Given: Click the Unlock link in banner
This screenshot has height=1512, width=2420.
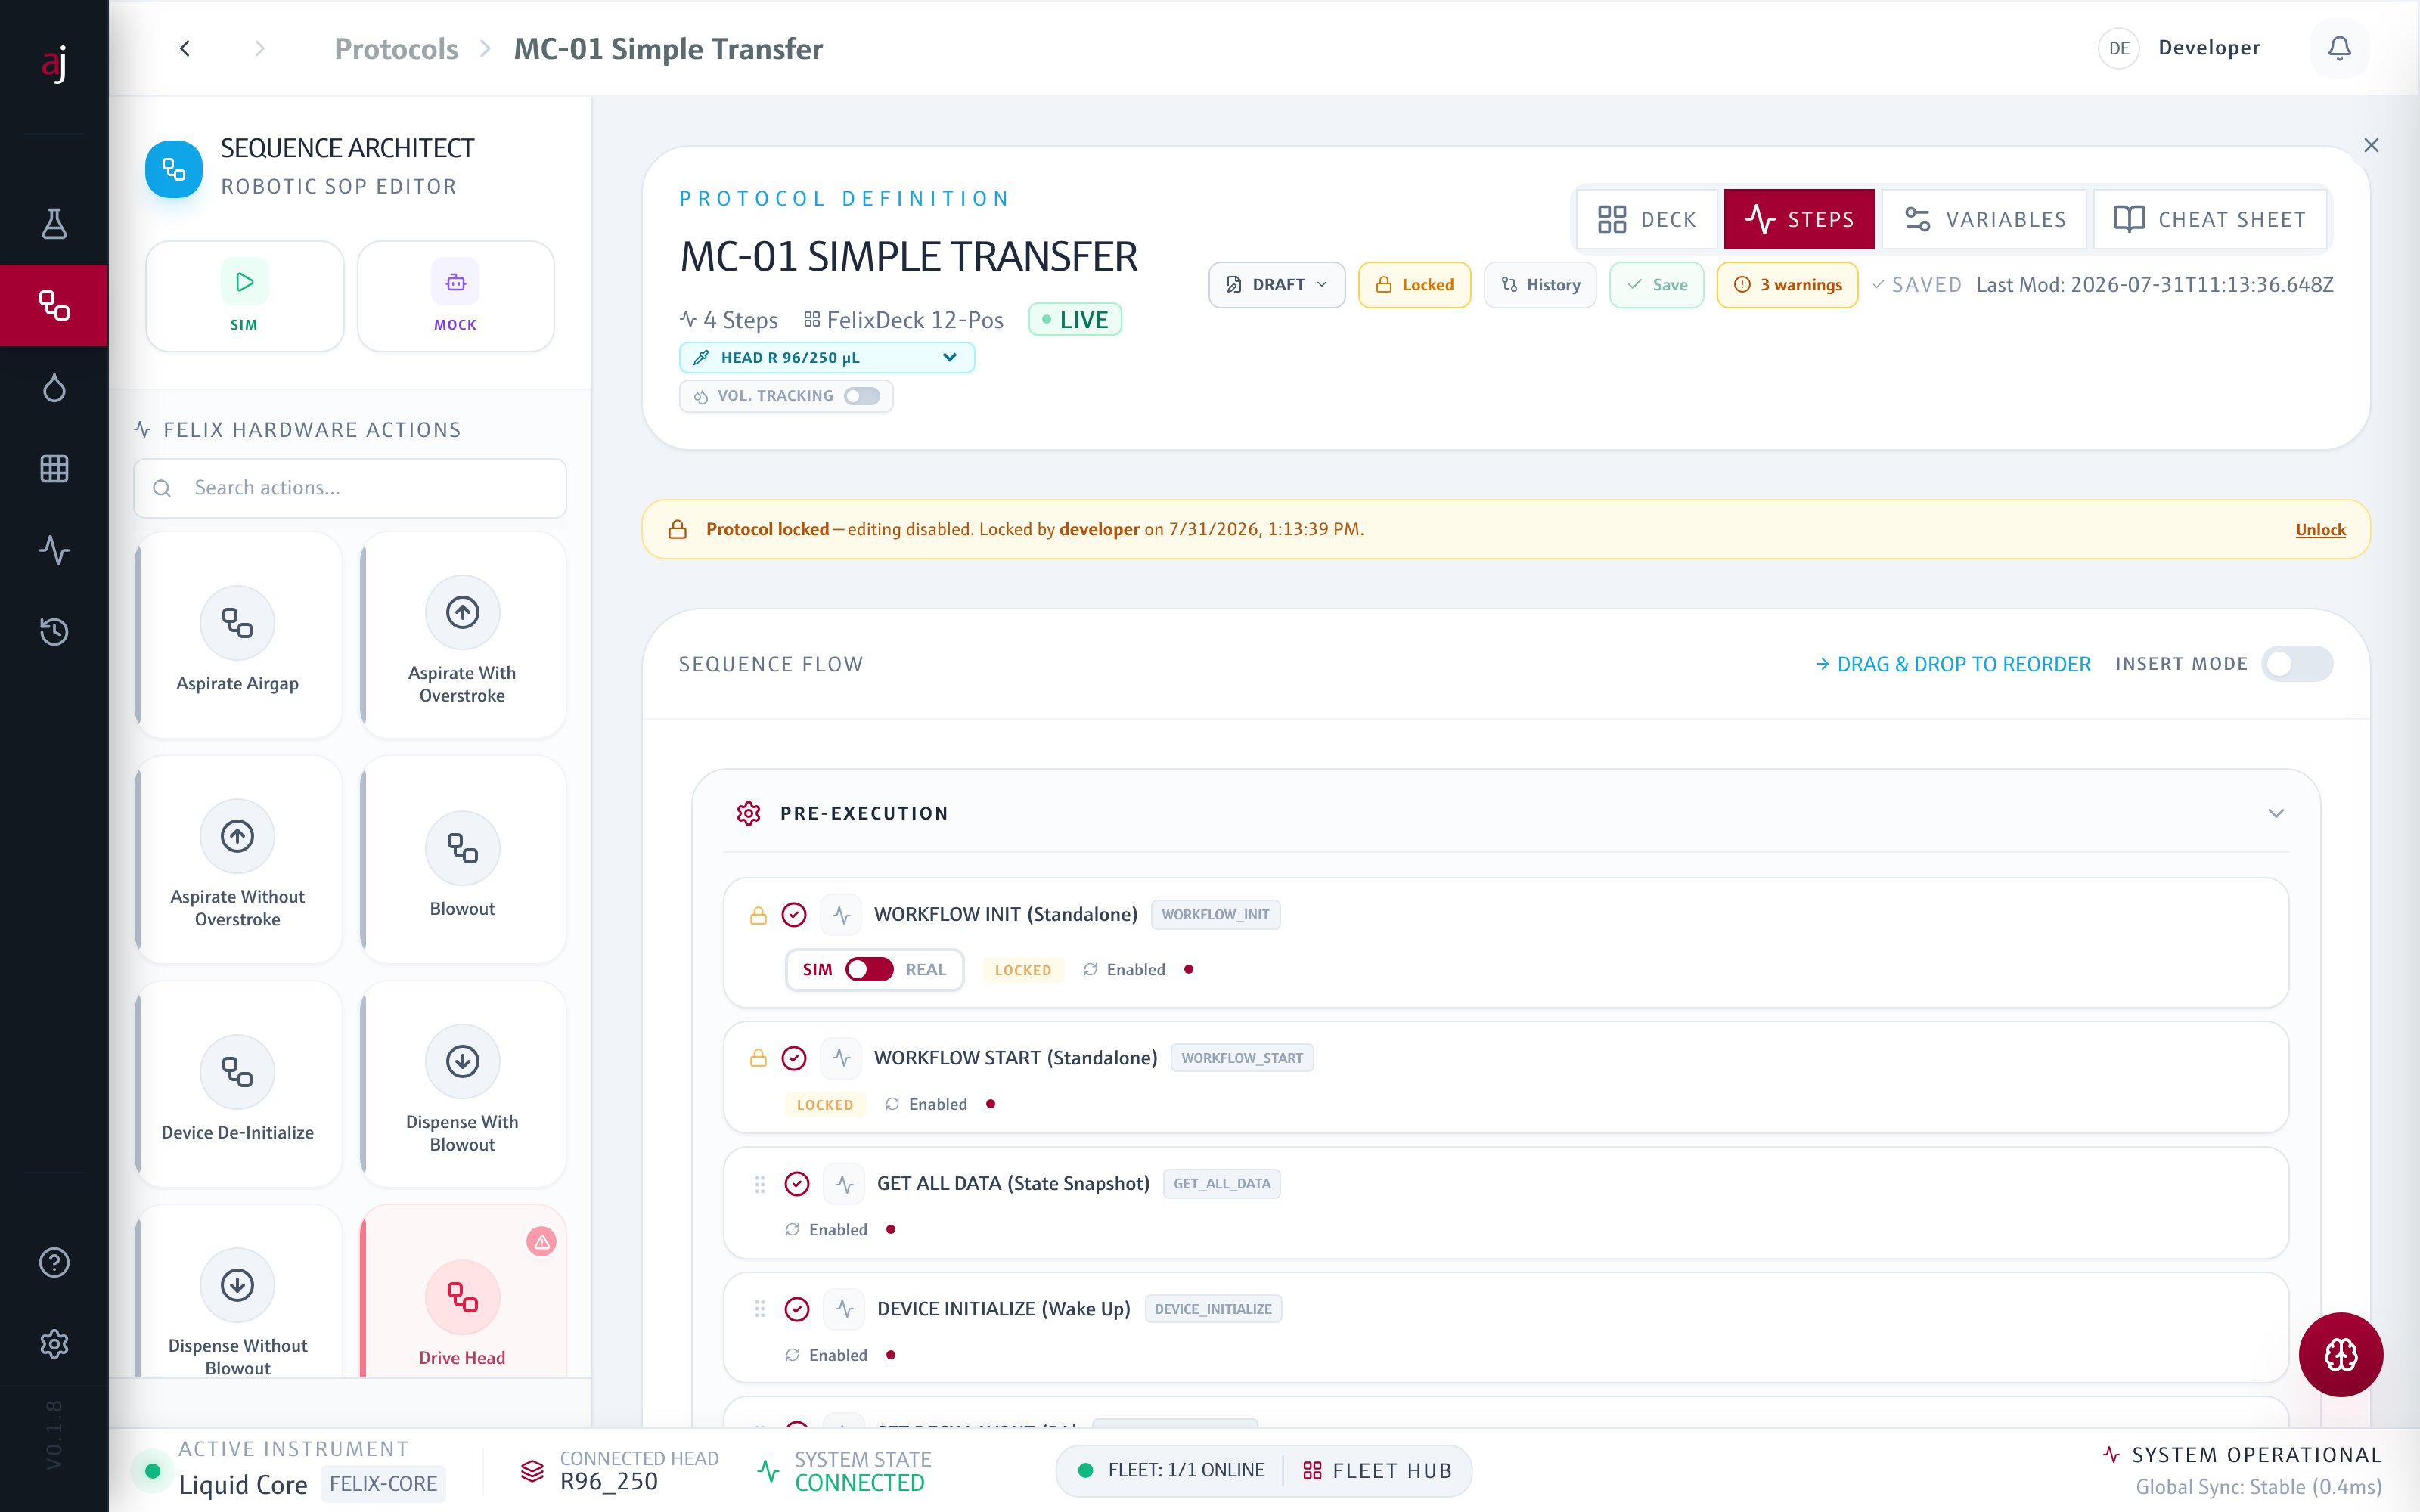Looking at the screenshot, I should [x=2320, y=529].
